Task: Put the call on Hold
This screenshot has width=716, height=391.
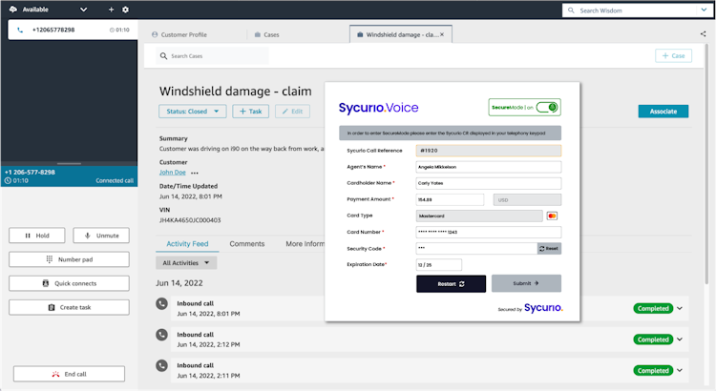Action: [x=37, y=235]
